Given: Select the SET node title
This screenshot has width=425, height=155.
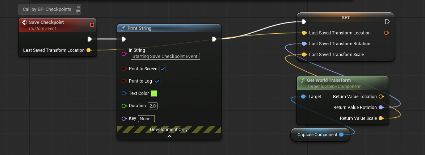Looking at the screenshot, I should pyautogui.click(x=346, y=18).
